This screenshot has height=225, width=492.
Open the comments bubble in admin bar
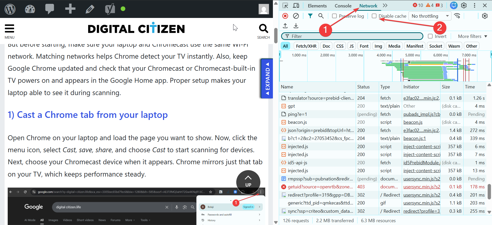50,9
